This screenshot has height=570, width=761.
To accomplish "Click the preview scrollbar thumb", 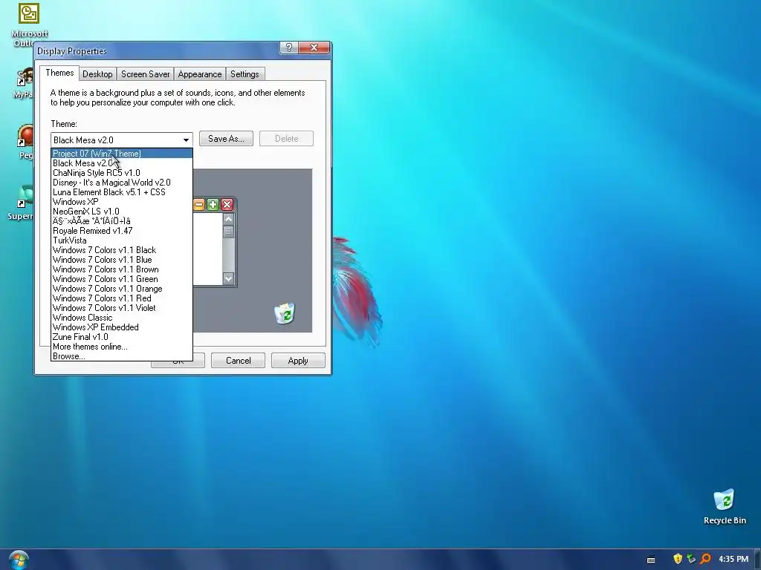I will 229,232.
